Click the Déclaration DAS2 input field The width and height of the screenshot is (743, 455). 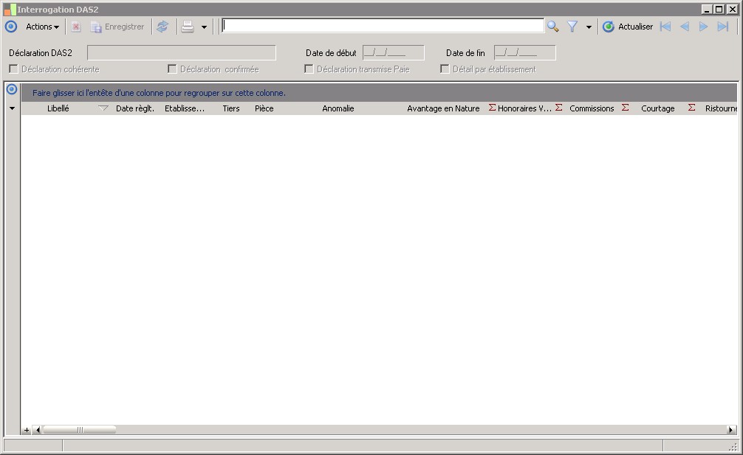tap(182, 52)
